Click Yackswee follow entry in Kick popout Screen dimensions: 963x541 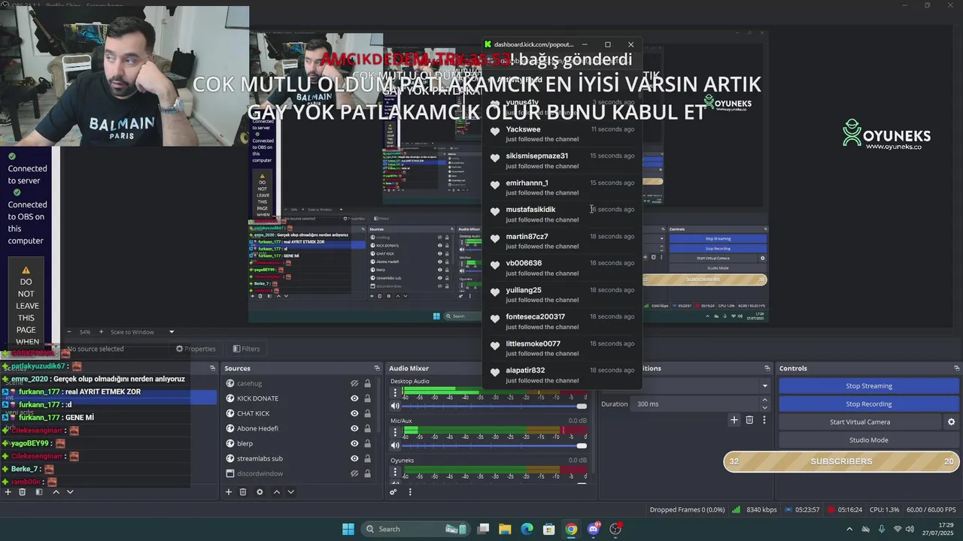[562, 134]
